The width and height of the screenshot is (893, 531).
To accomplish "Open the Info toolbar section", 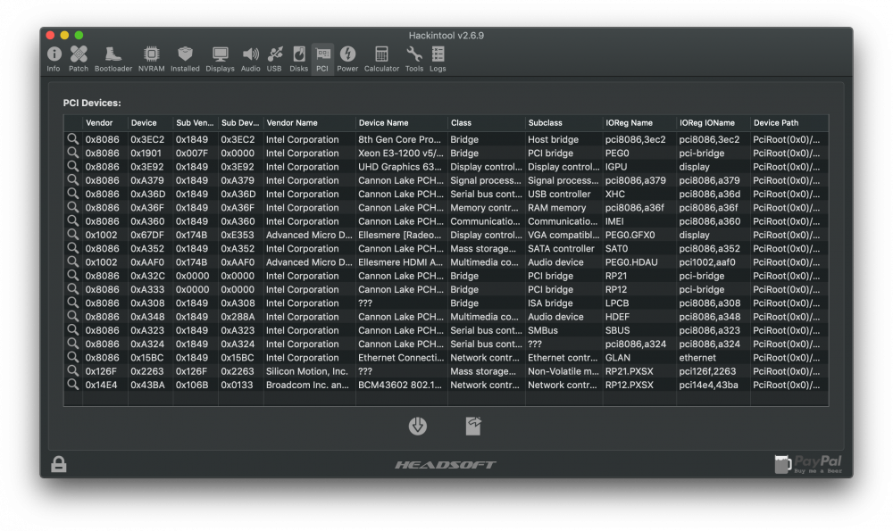I will 54,59.
